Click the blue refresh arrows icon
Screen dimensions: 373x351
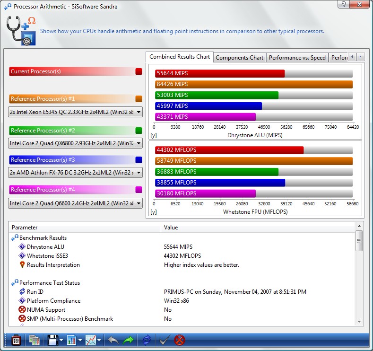click(147, 340)
